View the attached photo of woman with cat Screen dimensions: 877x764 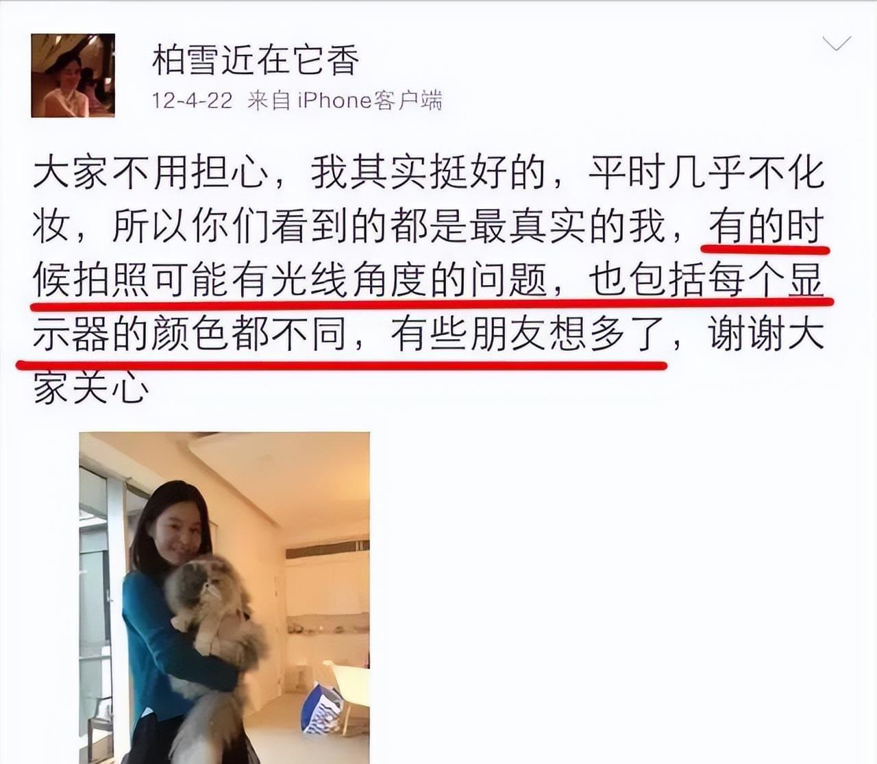225,597
